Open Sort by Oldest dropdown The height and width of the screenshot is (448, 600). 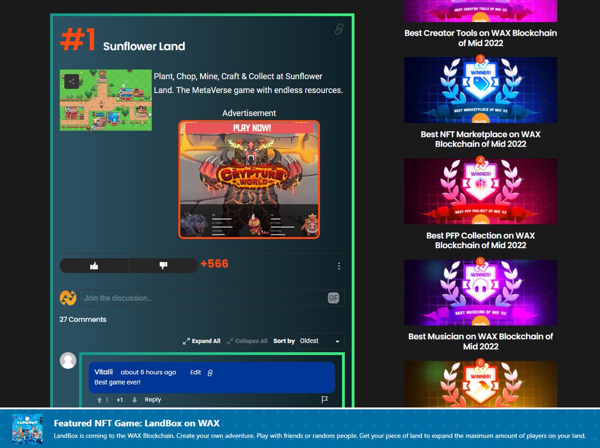tap(320, 341)
